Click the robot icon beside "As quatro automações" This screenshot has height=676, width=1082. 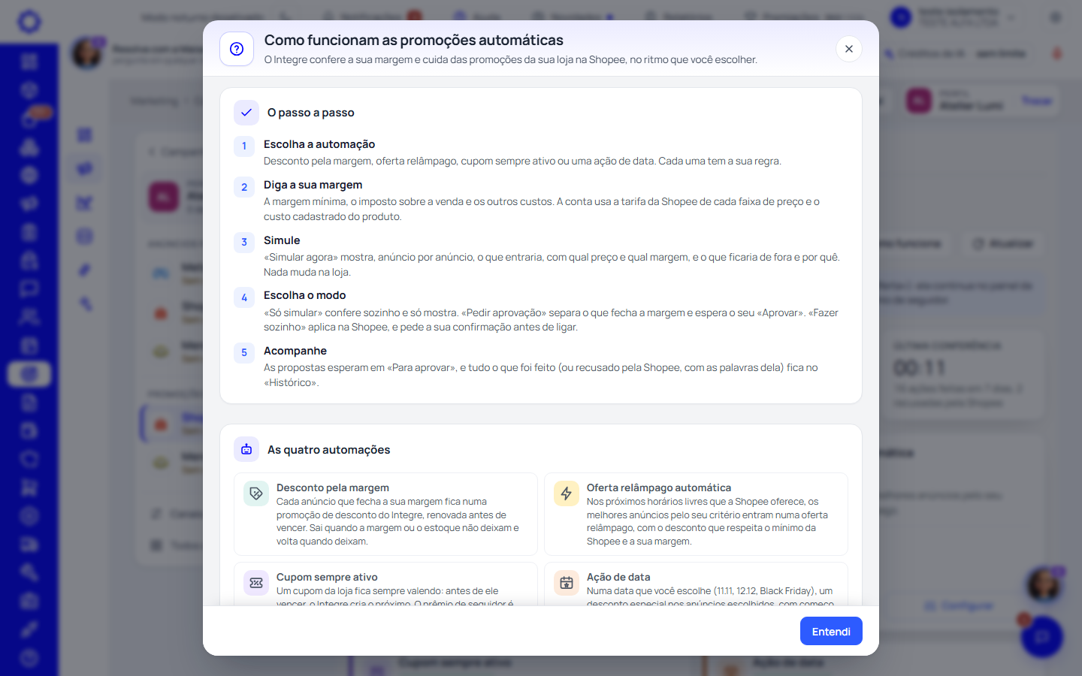246,449
